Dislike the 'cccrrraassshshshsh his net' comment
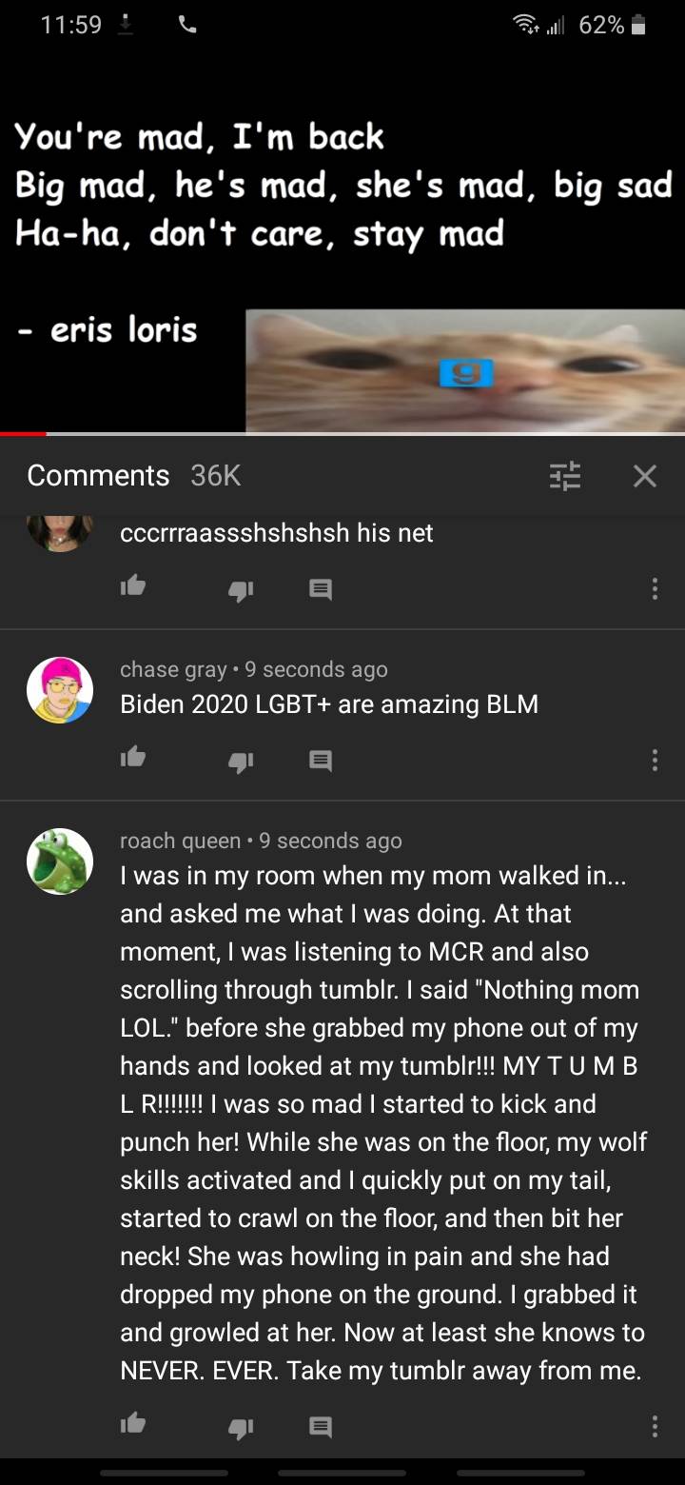Image resolution: width=685 pixels, height=1485 pixels. (239, 589)
